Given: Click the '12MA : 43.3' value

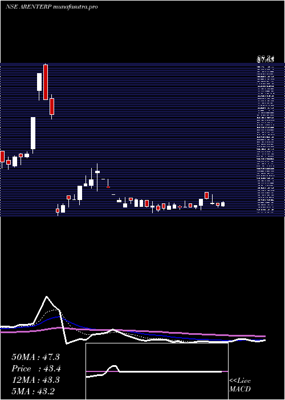Looking at the screenshot, I should coord(35,380).
